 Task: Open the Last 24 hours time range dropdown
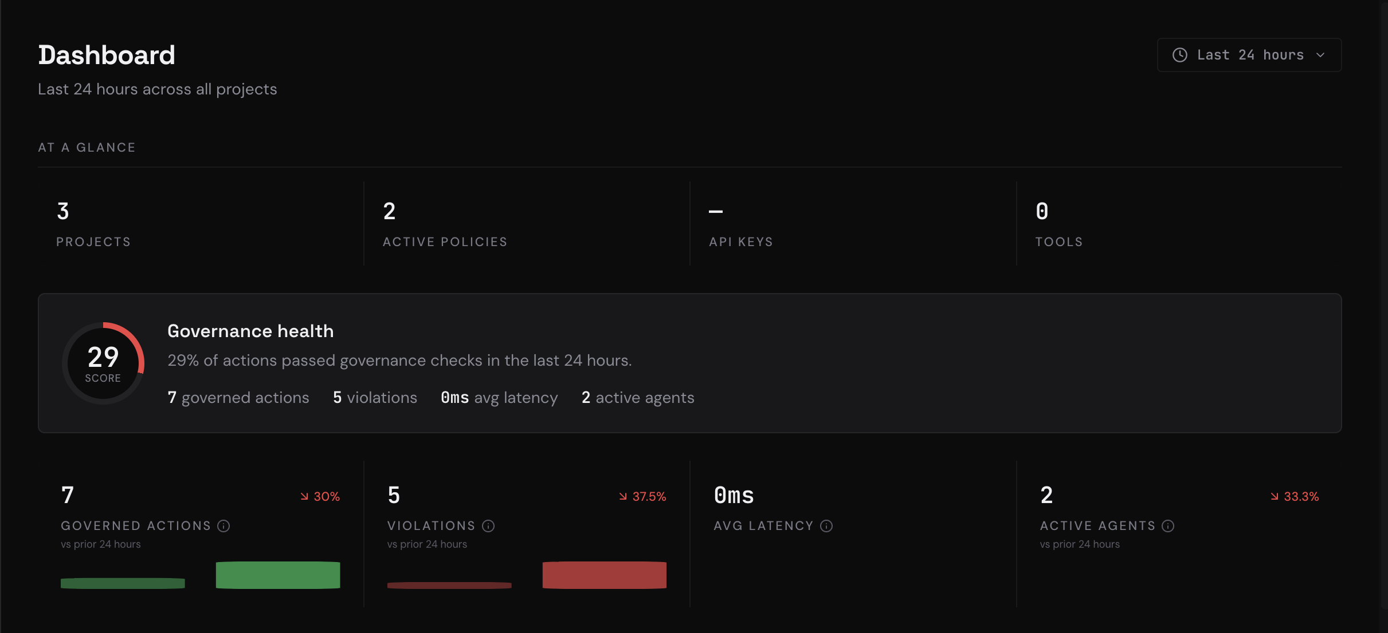(1249, 55)
